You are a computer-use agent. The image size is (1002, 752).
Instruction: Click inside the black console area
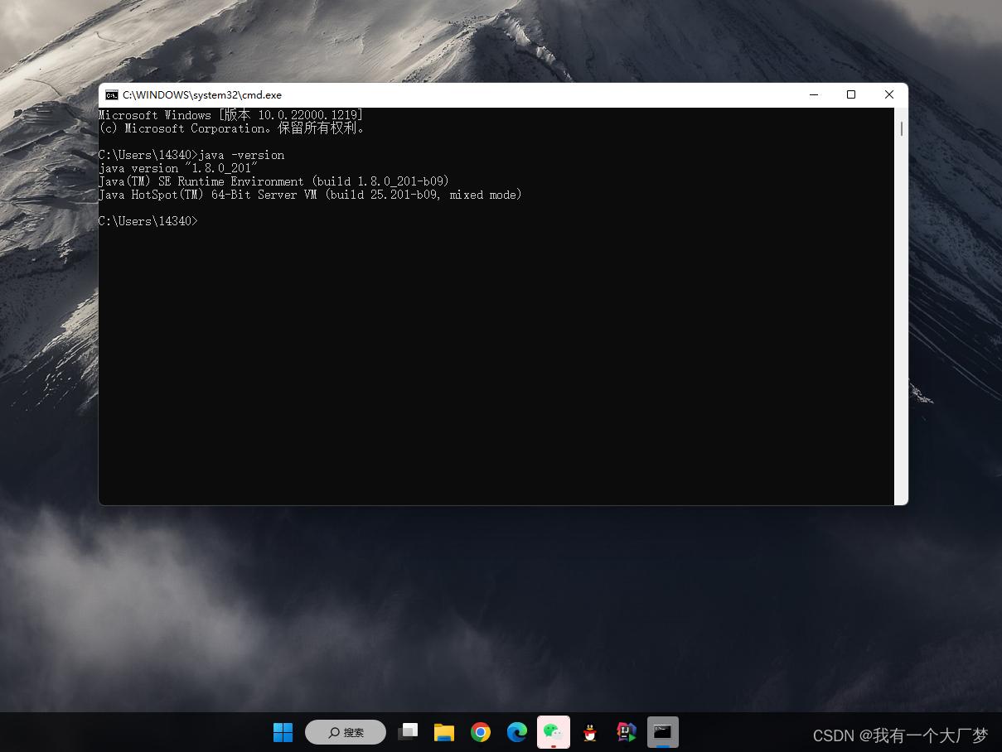click(497, 356)
